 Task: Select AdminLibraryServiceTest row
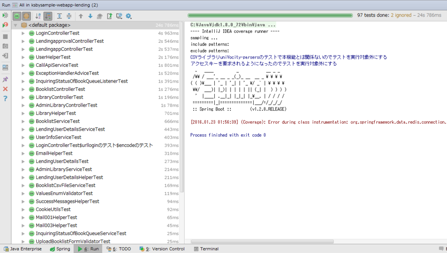click(x=96, y=169)
